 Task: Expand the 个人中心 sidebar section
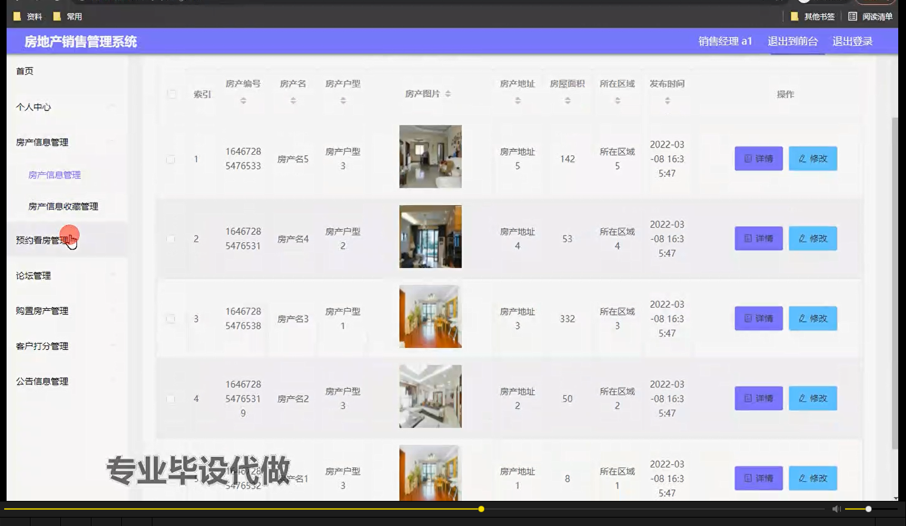(x=33, y=108)
